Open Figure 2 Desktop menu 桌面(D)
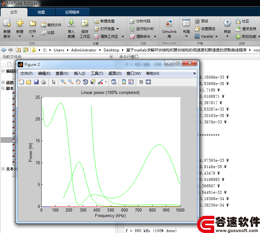This screenshot has height=233, width=260. [115, 73]
